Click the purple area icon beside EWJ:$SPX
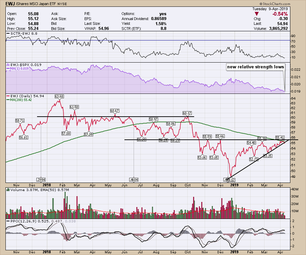The height and width of the screenshot is (255, 306). pyautogui.click(x=8, y=65)
